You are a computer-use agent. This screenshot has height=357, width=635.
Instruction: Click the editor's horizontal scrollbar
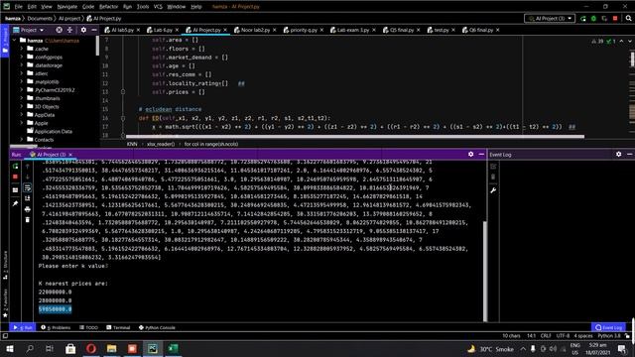tap(355, 137)
